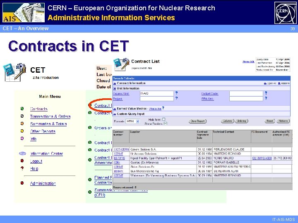Tick the Hide form checkbox
The height and width of the screenshot is (223, 298).
tap(164, 119)
